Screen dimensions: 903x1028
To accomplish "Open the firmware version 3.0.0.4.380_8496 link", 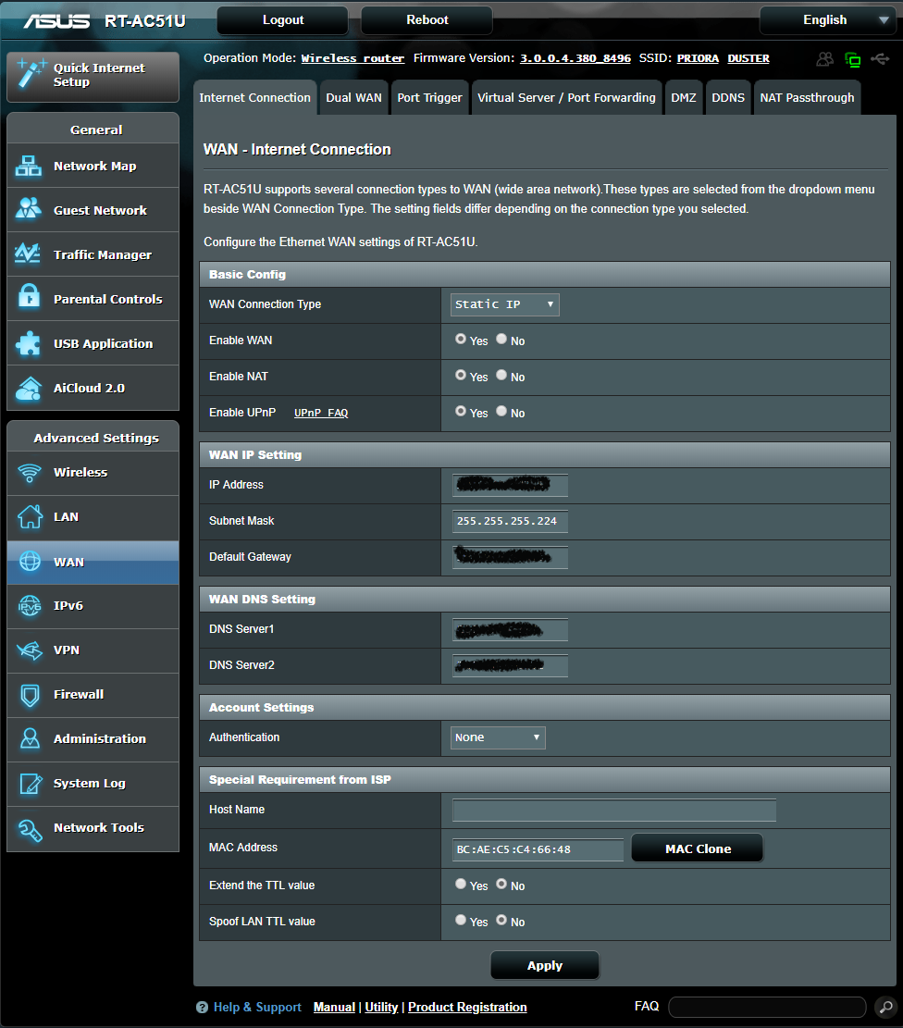I will [x=575, y=58].
